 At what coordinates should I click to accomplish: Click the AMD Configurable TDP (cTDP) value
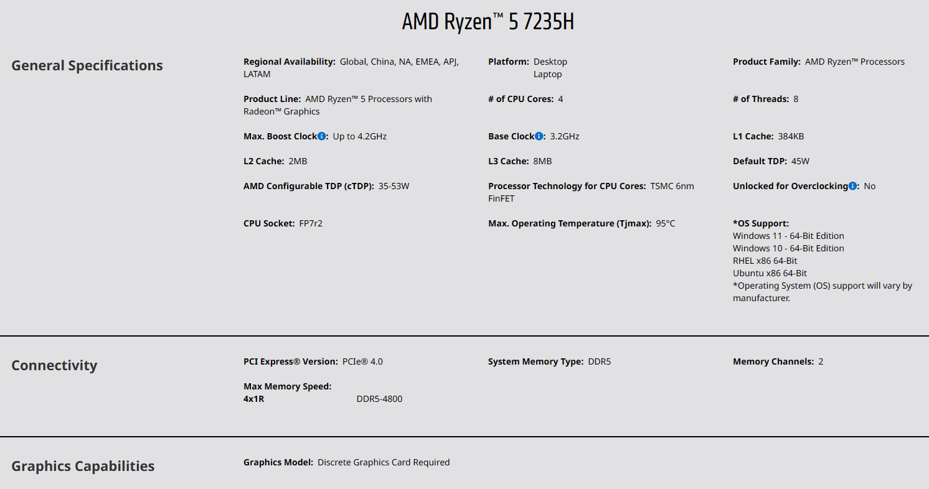pos(394,186)
